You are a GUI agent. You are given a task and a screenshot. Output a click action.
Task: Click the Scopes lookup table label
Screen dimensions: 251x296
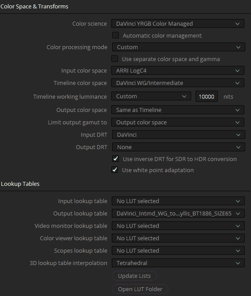[81, 251]
